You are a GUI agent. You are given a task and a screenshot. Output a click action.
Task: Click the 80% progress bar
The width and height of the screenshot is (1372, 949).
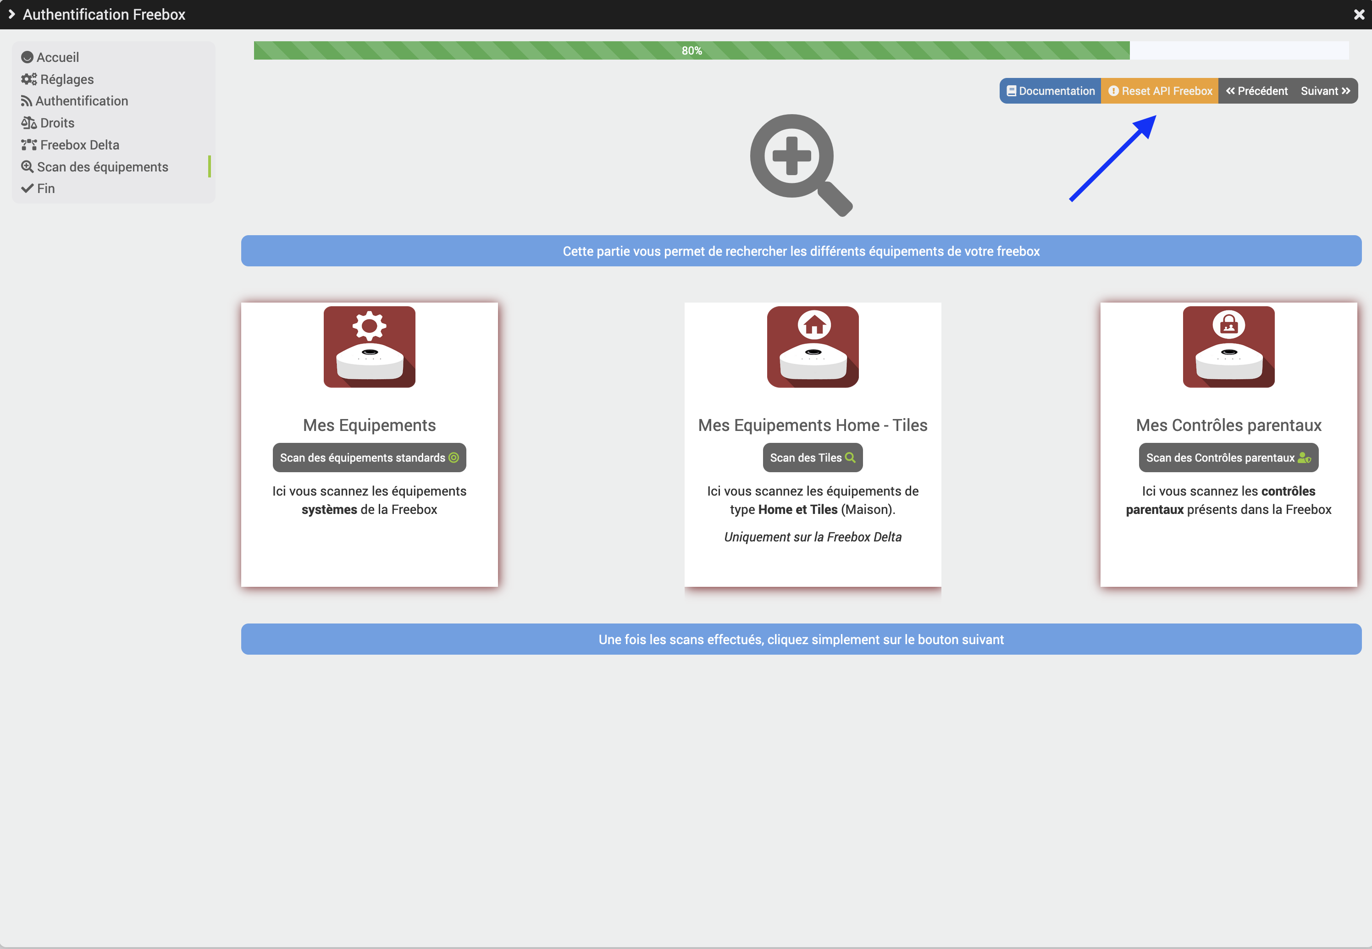(691, 50)
